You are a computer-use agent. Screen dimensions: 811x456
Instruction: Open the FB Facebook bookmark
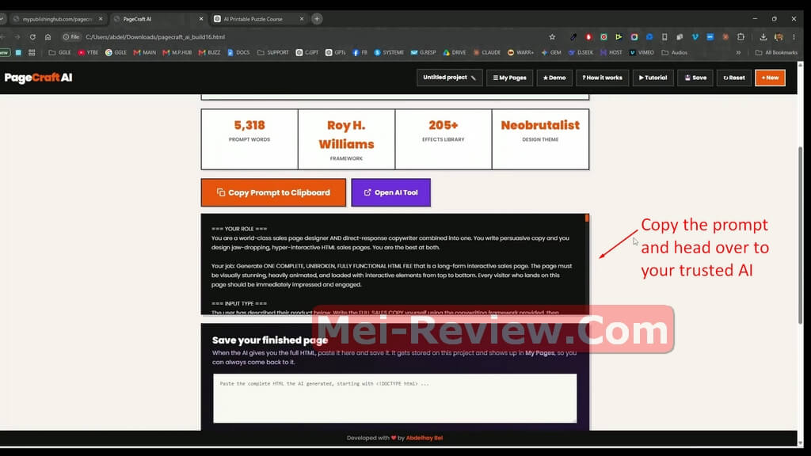[360, 52]
